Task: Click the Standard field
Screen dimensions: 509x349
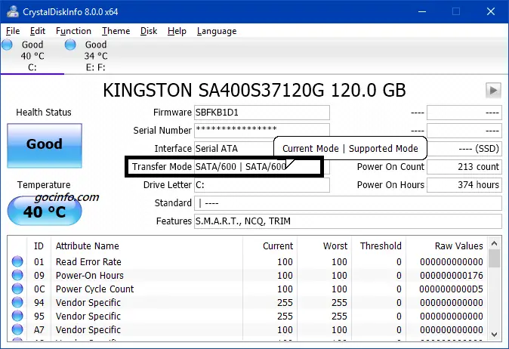Action: 347,203
